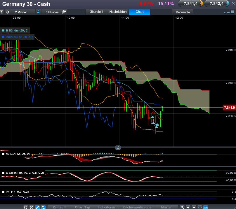Click the refresh arrows icon in bottom toolbar
236x209 pixels.
[26, 207]
